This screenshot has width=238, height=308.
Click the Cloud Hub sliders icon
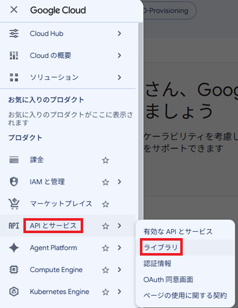(14, 33)
